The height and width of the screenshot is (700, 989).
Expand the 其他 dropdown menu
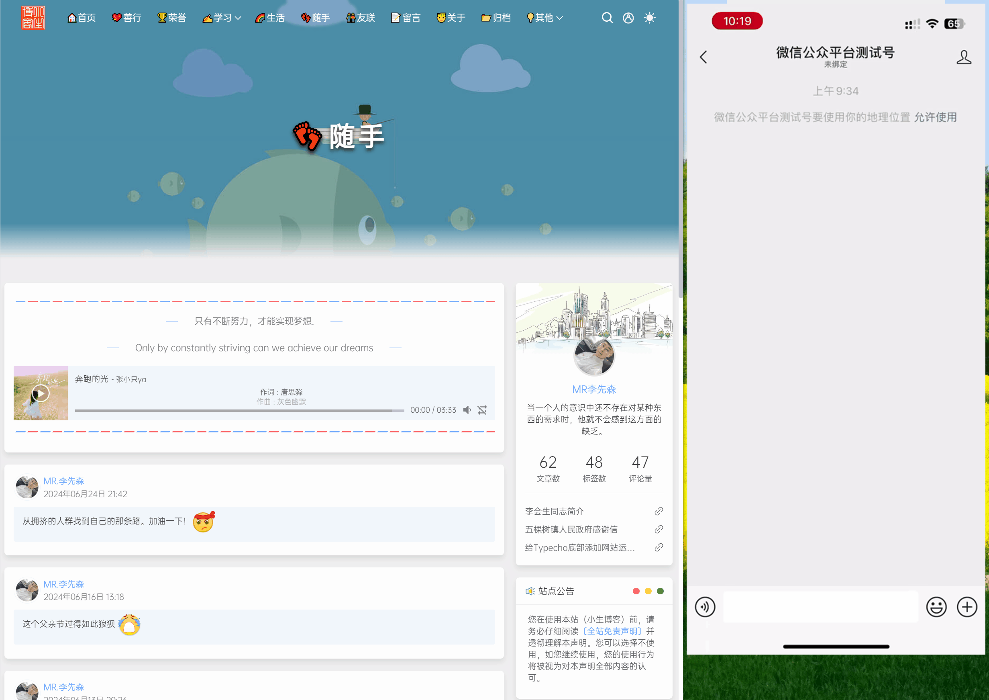(545, 18)
